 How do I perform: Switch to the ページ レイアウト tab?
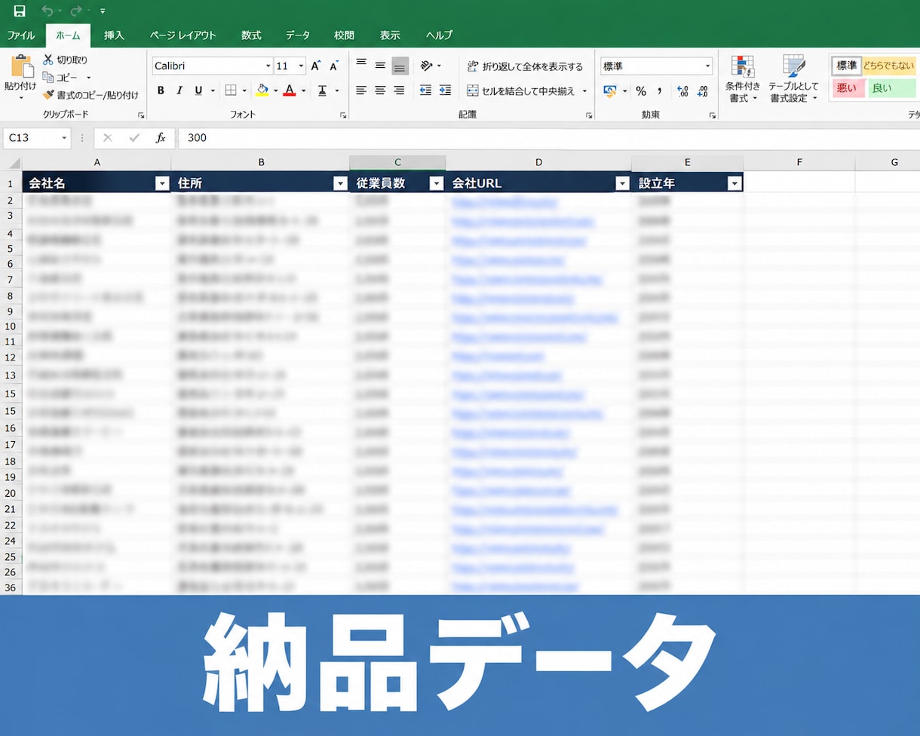[x=182, y=35]
